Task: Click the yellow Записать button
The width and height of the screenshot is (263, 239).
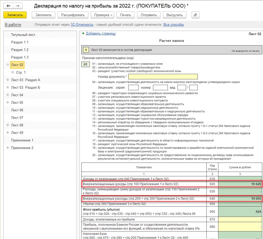Action: 15,15
